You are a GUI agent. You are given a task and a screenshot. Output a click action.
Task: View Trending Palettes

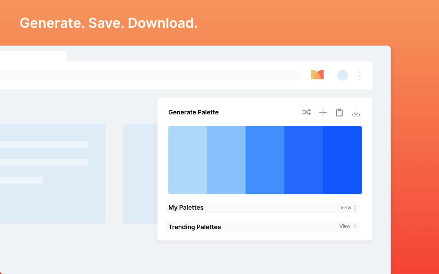345,226
